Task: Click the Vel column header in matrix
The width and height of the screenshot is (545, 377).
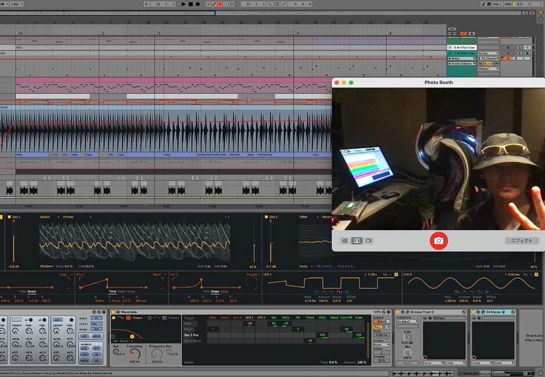Action: 274,318
